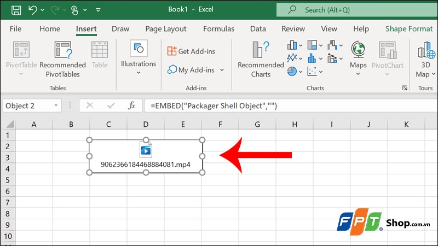Insert a line or area chart
Image resolution: width=438 pixels, height=246 pixels.
tap(292, 58)
